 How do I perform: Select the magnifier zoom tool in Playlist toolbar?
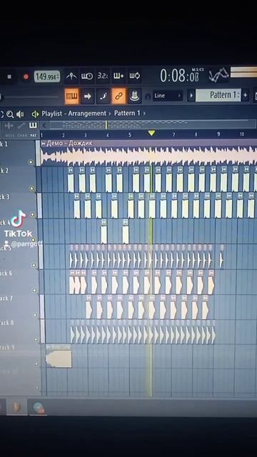pyautogui.click(x=10, y=114)
